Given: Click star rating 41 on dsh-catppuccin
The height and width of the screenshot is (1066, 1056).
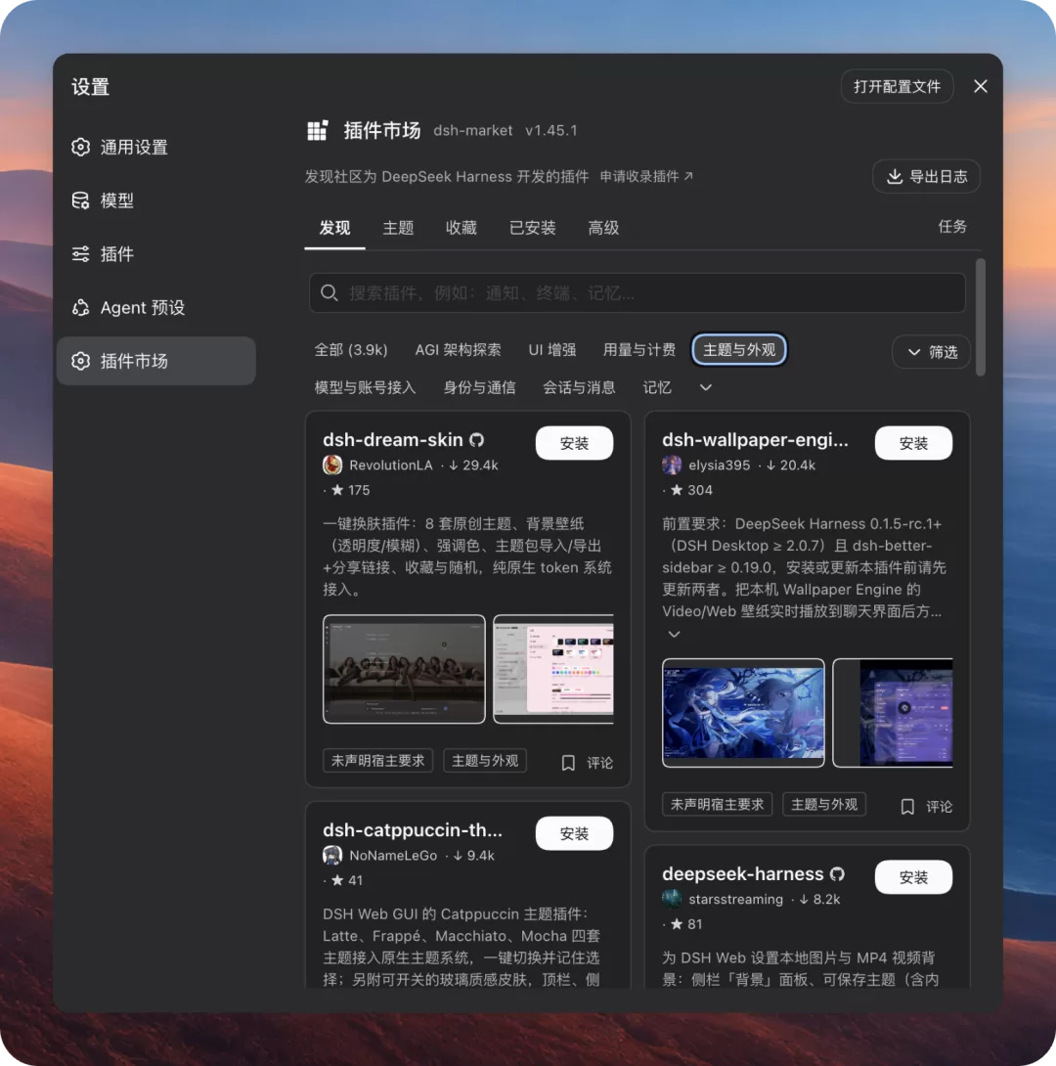Looking at the screenshot, I should [x=346, y=880].
